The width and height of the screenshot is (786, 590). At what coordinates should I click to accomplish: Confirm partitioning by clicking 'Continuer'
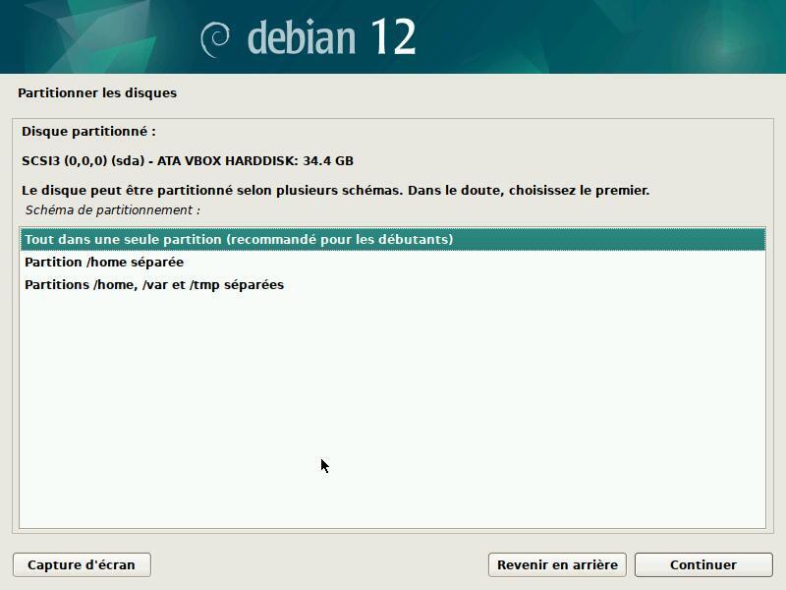(702, 564)
